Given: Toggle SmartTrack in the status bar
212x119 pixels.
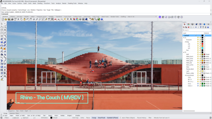Looking at the screenshot, I should pos(101,118).
